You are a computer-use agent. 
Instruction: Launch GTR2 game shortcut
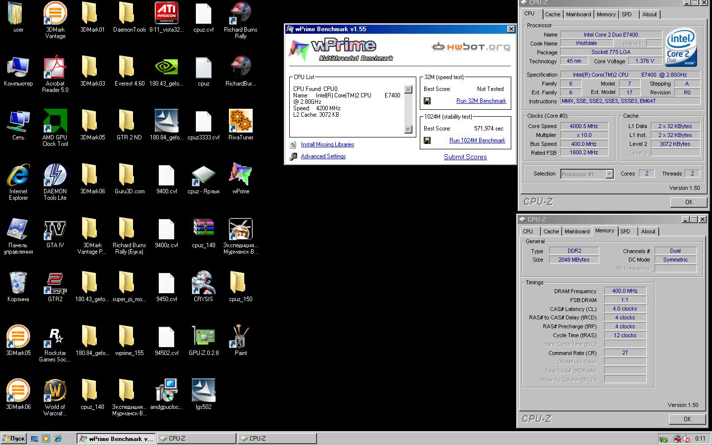[55, 287]
